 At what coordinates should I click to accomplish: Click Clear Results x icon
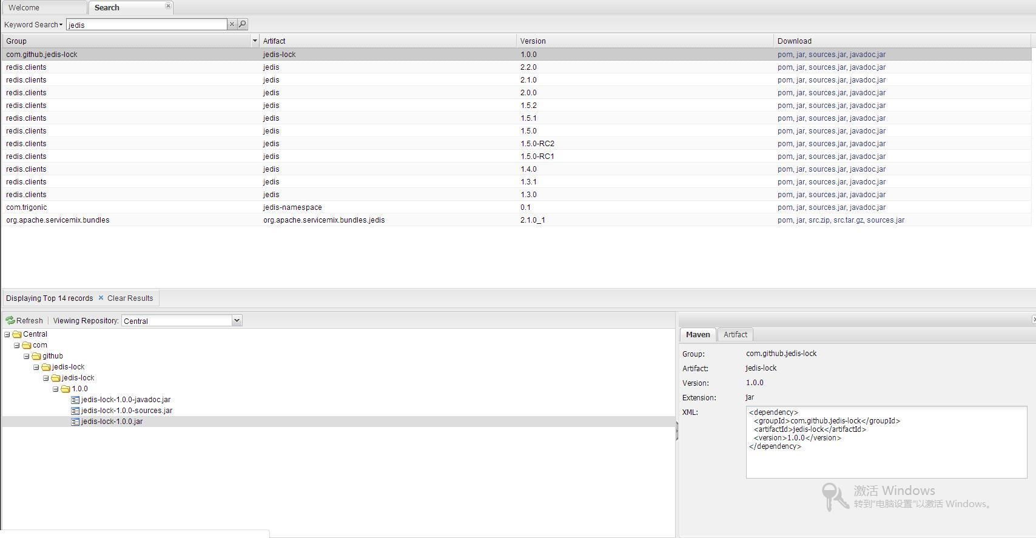point(101,298)
